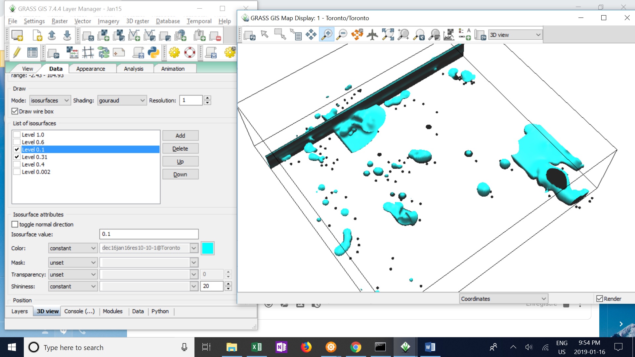
Task: Activate the Zoom out magnifier tool
Action: (x=342, y=34)
